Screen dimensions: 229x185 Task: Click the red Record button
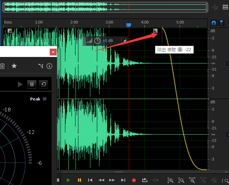point(134,180)
